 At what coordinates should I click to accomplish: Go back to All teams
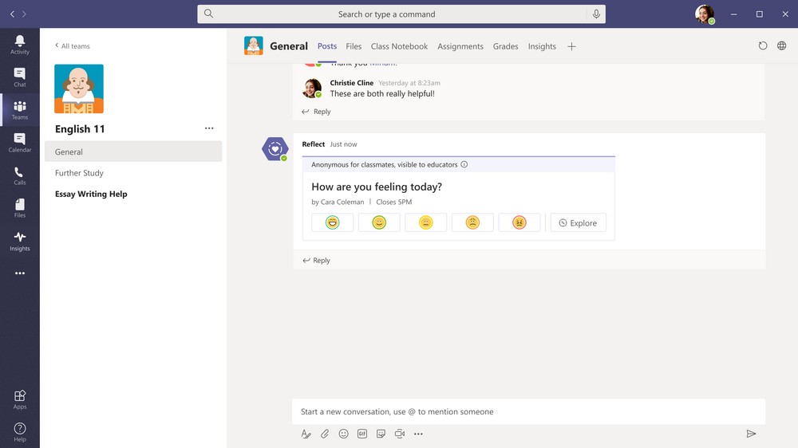point(73,45)
